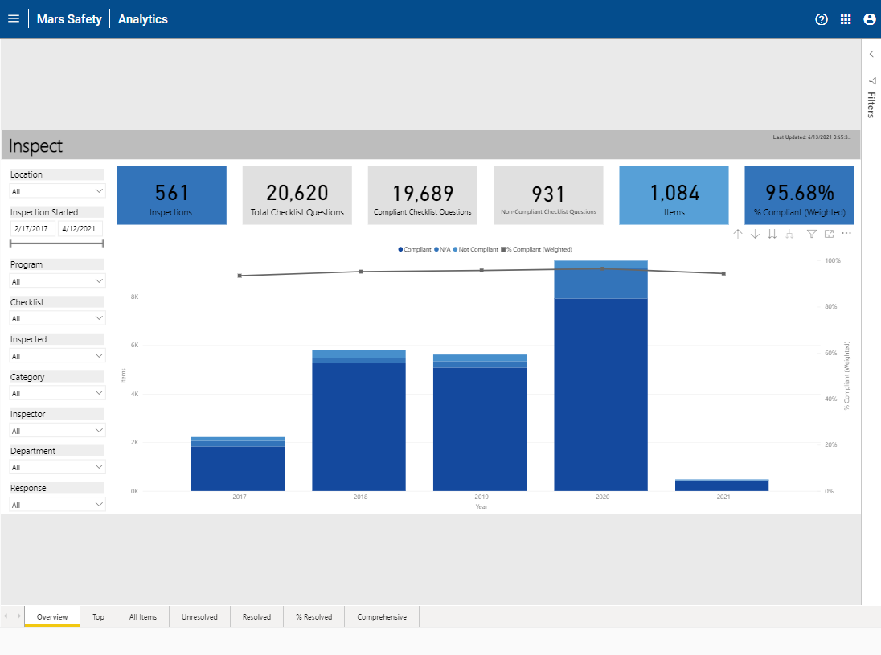Open the account profile icon
Viewport: 881px width, 655px height.
(x=870, y=18)
